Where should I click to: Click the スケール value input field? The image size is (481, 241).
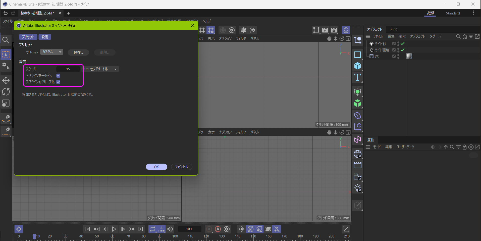click(68, 69)
